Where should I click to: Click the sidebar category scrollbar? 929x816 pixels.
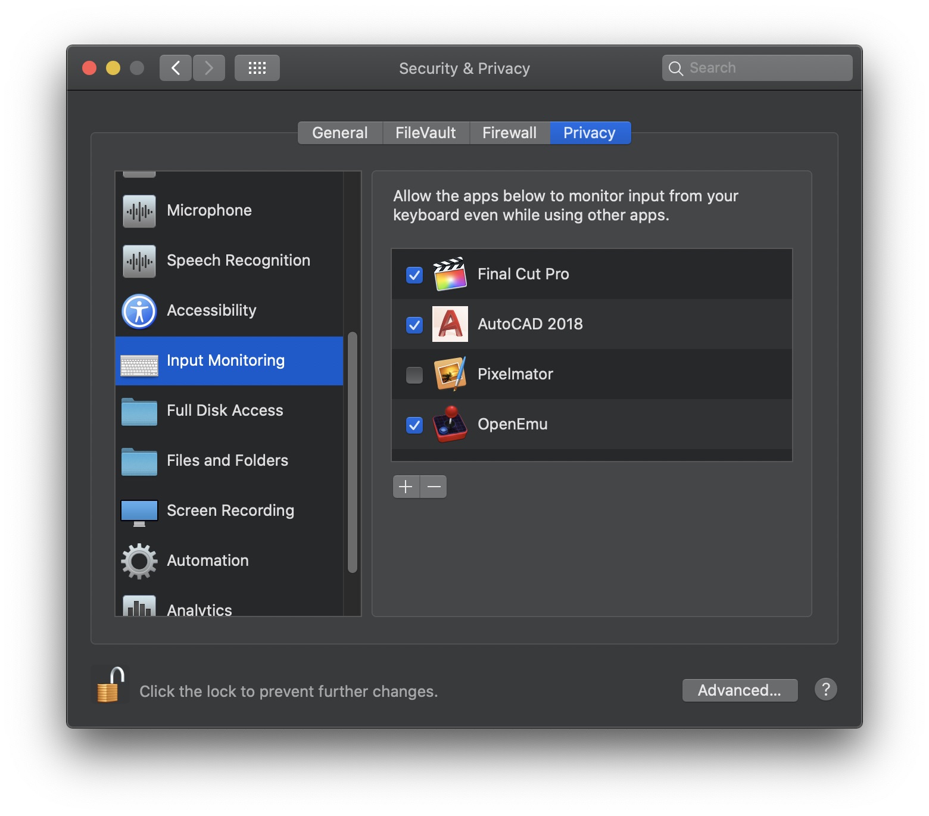[x=353, y=453]
